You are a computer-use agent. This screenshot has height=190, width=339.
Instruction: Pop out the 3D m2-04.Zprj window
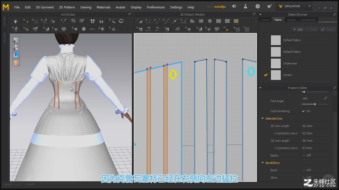click(x=130, y=14)
